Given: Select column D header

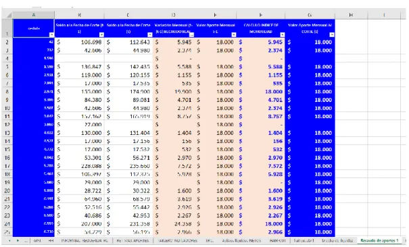Looking at the screenshot, I should pos(174,15).
